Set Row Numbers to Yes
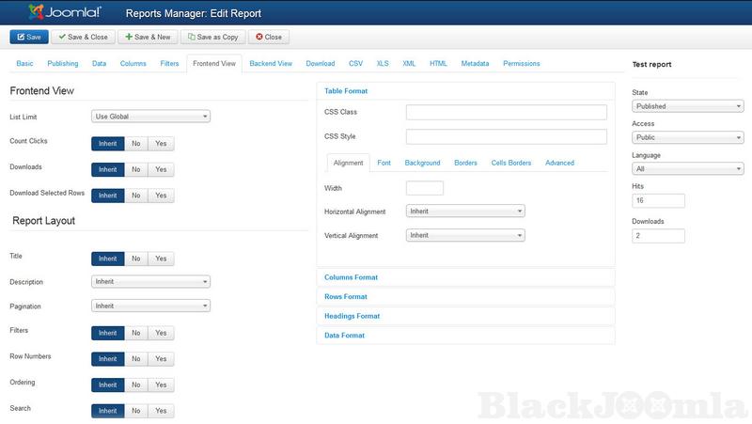This screenshot has height=424, width=752. 160,359
